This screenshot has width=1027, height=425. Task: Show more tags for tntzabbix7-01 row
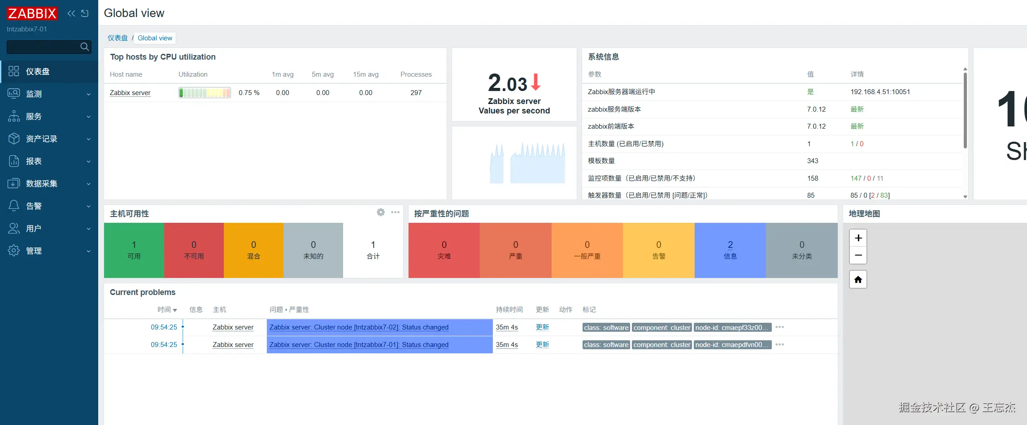point(780,345)
